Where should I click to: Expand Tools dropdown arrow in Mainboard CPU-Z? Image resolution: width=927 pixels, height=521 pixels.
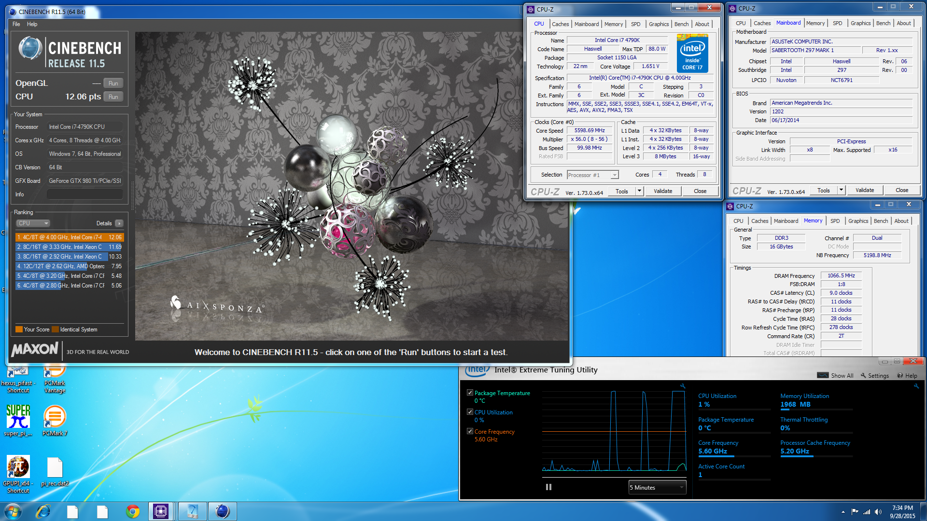[841, 190]
